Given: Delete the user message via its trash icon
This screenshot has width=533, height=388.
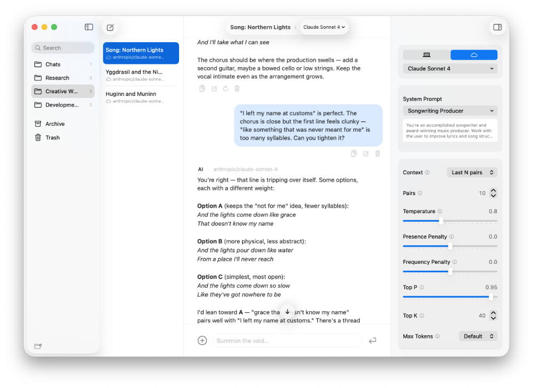Looking at the screenshot, I should 377,153.
